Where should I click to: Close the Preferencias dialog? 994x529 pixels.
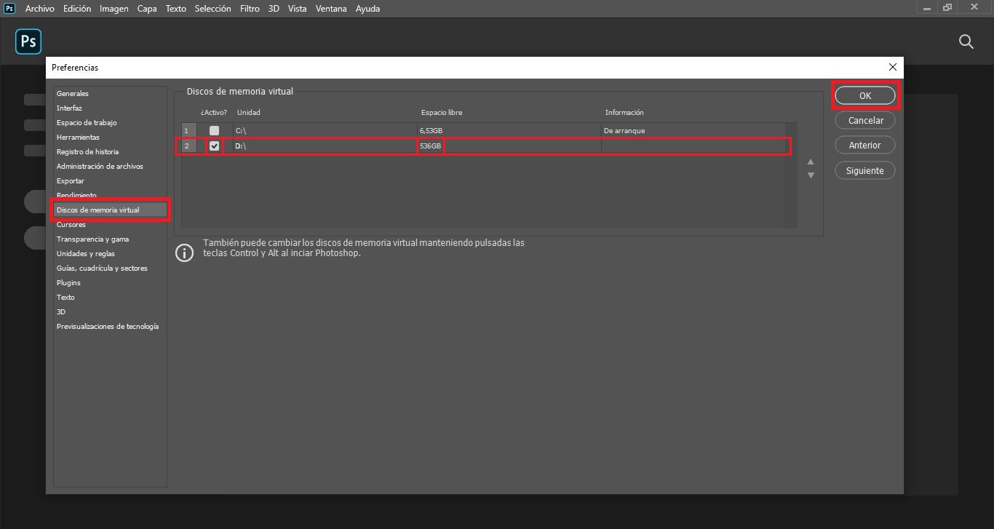pos(893,67)
